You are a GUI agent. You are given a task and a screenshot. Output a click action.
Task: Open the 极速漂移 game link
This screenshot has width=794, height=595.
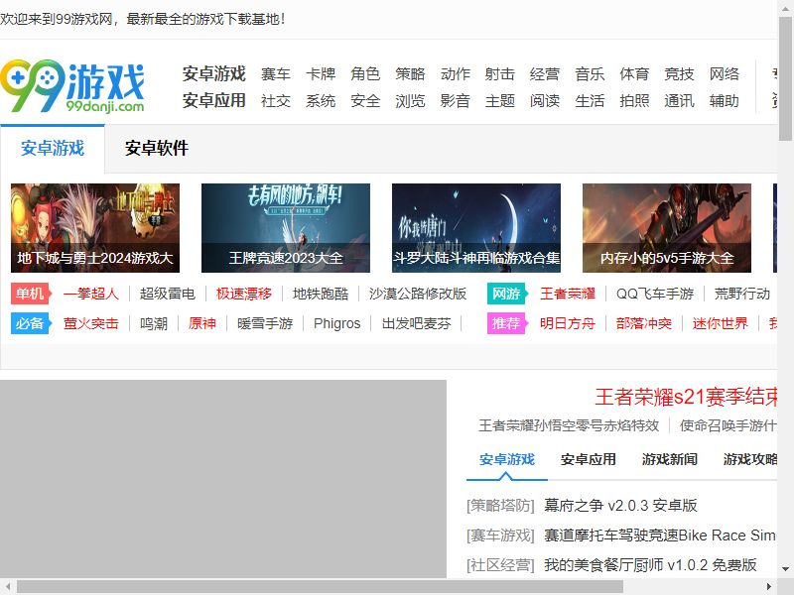(244, 294)
